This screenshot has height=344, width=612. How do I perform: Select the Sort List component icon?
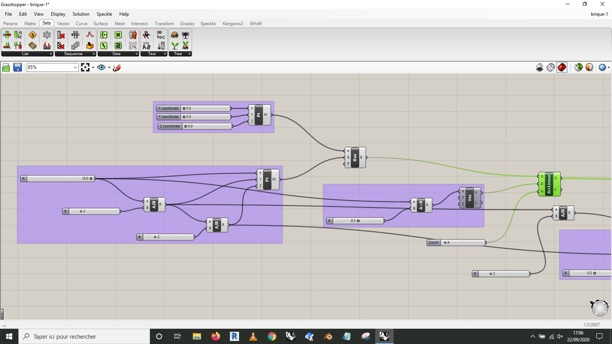coord(18,35)
